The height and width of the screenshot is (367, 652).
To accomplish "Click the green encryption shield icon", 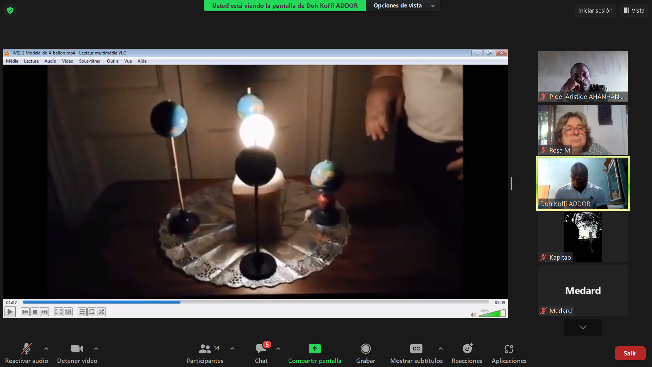I will coord(10,10).
